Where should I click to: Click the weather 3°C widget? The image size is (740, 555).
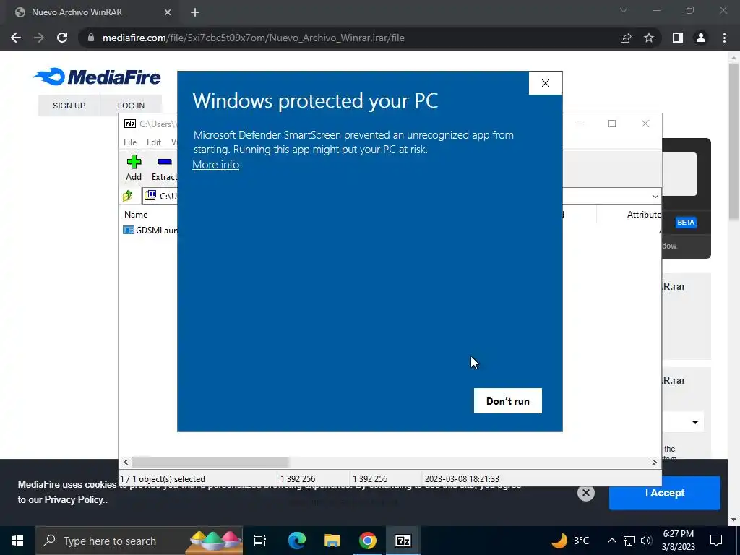(571, 541)
